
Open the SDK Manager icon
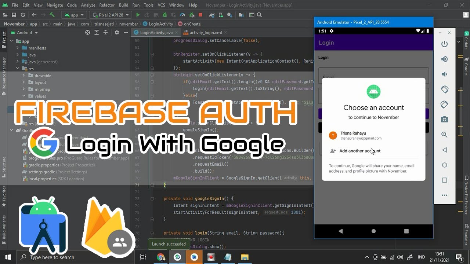click(x=230, y=15)
